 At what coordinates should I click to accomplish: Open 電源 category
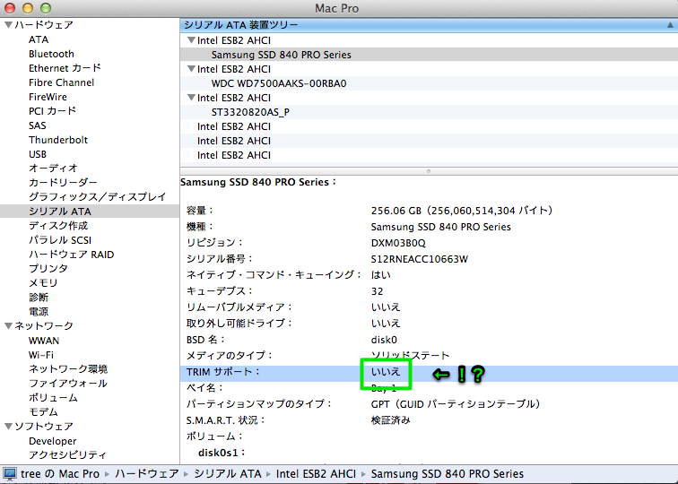pyautogui.click(x=39, y=312)
